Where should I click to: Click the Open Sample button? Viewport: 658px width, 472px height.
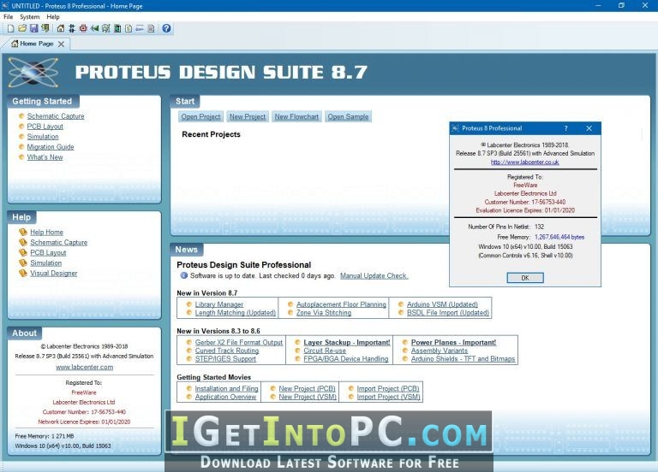(x=349, y=117)
